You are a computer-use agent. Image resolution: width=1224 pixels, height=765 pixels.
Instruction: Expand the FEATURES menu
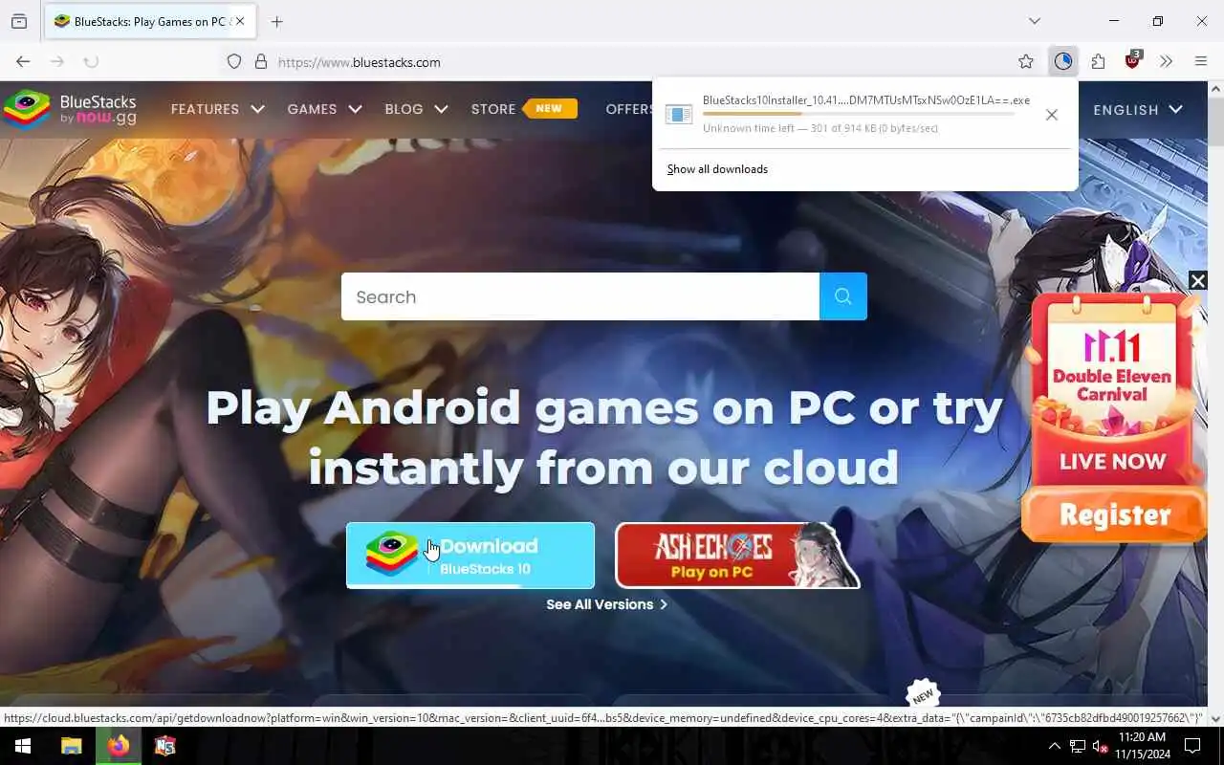[x=217, y=109]
